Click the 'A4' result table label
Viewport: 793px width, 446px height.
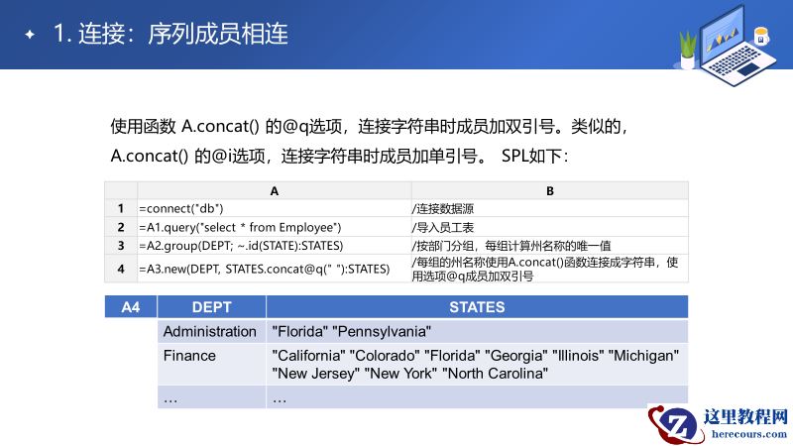[x=131, y=307]
